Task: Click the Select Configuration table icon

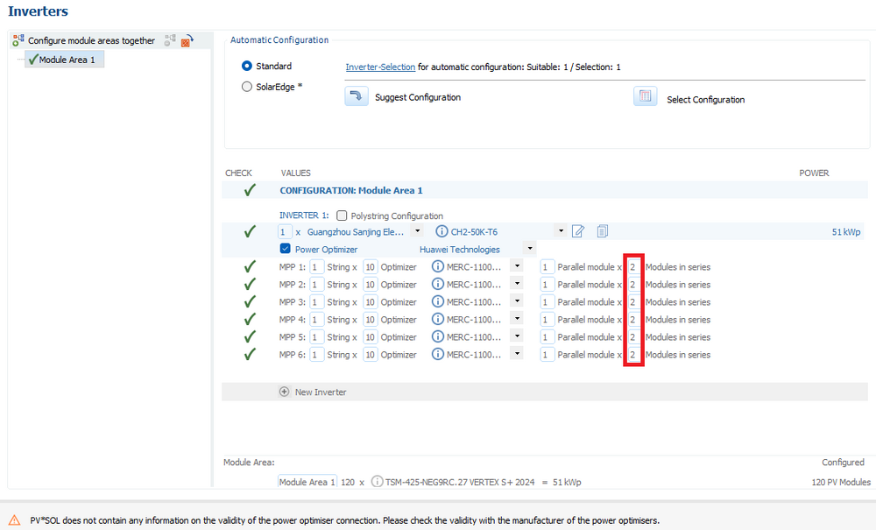Action: click(x=646, y=96)
